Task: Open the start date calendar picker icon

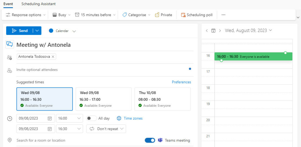Action: click(x=50, y=118)
